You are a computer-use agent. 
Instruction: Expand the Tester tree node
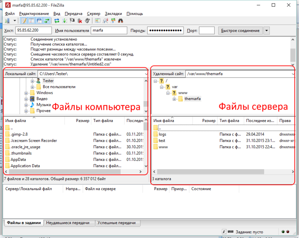click(x=33, y=81)
